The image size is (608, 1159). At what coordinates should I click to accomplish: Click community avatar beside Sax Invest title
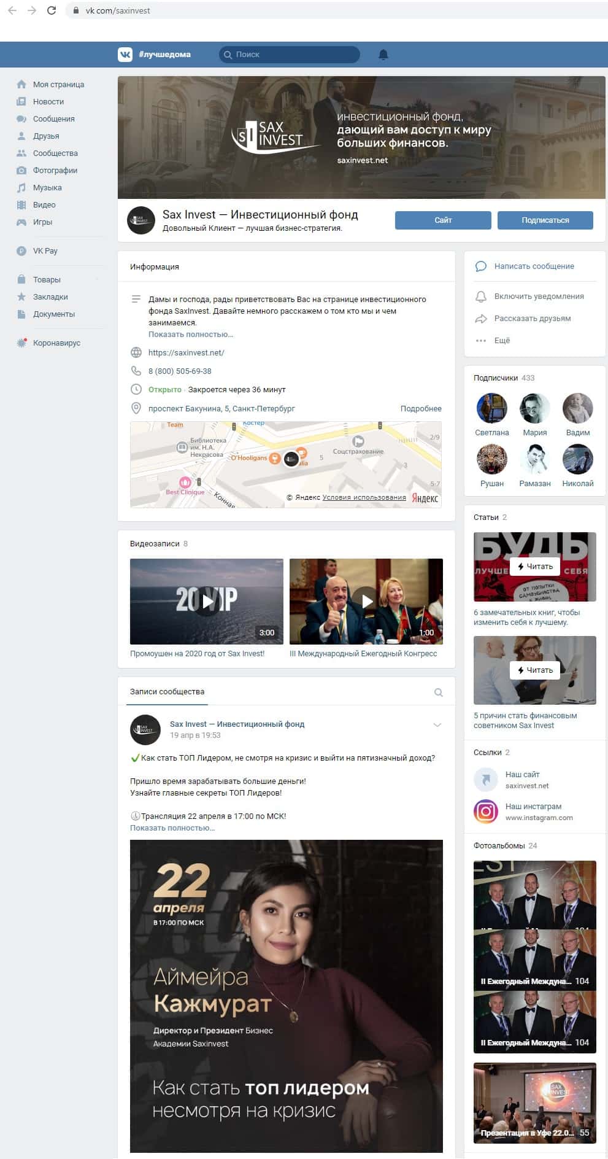141,220
